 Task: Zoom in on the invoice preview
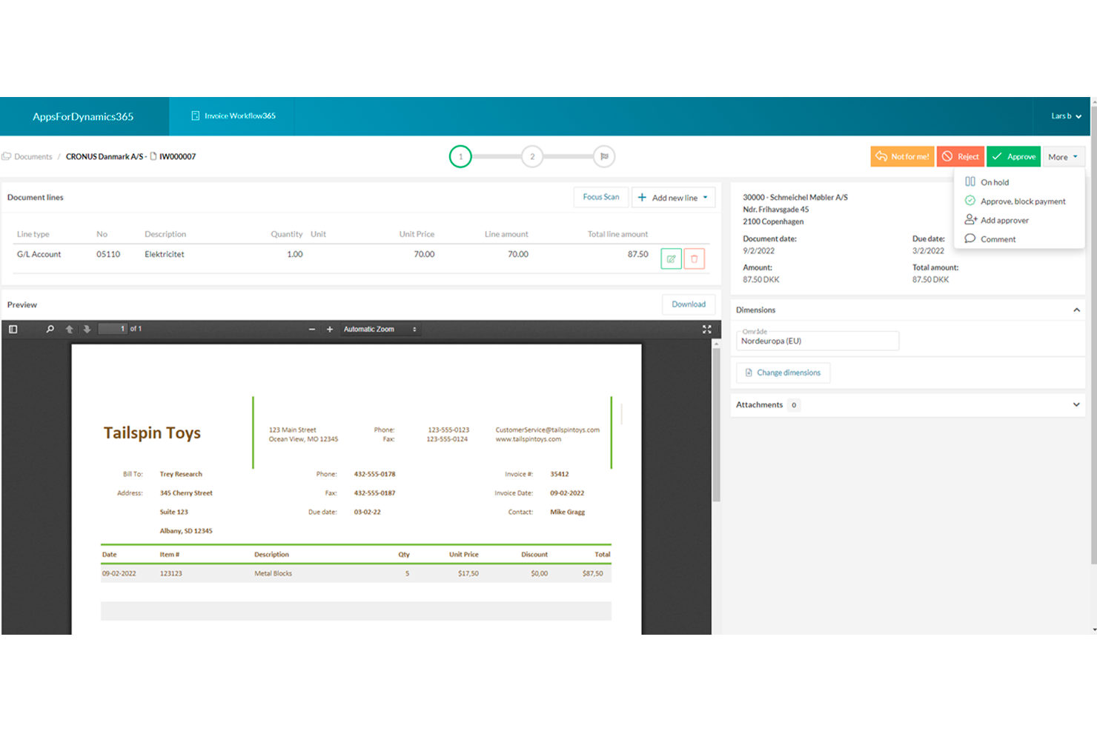coord(330,329)
